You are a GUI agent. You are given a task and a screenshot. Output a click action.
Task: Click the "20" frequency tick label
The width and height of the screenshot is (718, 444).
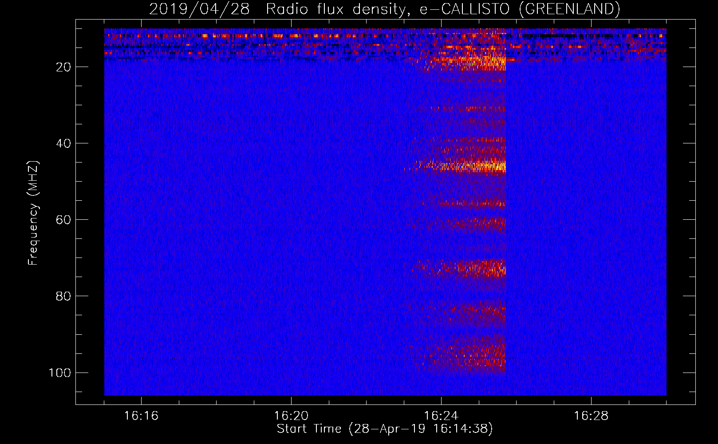point(64,67)
